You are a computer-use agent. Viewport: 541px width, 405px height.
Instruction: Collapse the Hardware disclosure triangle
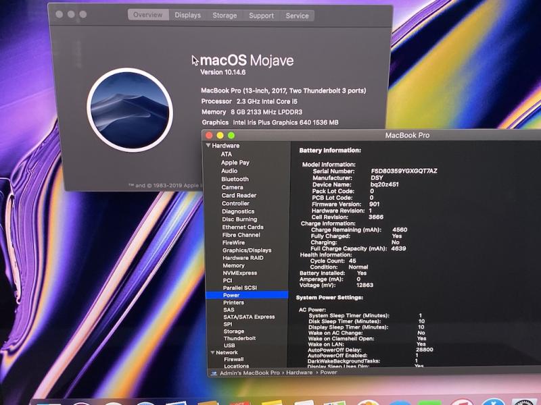[x=208, y=145]
